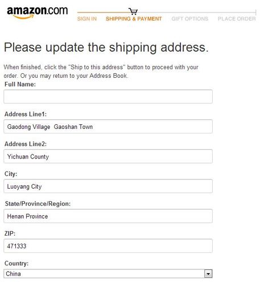Select the SHIPPING & PAYMENT step
The image size is (261, 284).
click(134, 19)
